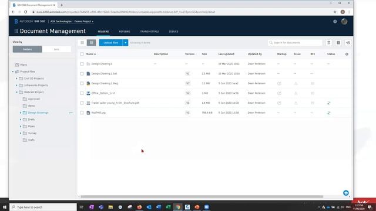Expand the Infraworks Projects folder
This screenshot has height=211, width=376.
point(16,86)
